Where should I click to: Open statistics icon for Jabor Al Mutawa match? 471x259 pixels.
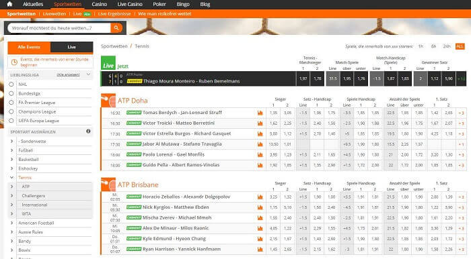click(260, 144)
